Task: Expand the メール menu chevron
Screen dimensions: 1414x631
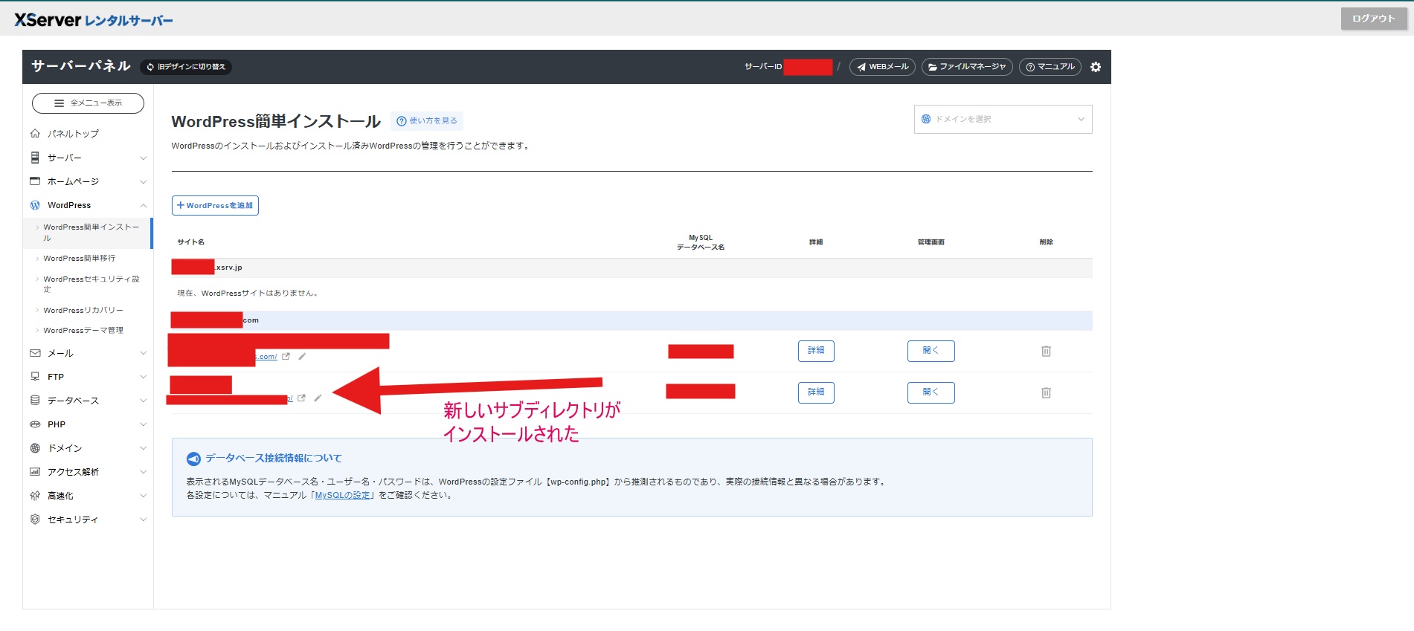Action: click(x=143, y=353)
